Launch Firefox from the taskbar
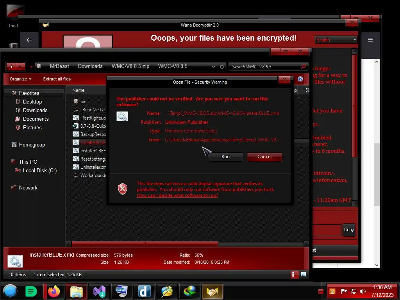 tap(54, 291)
